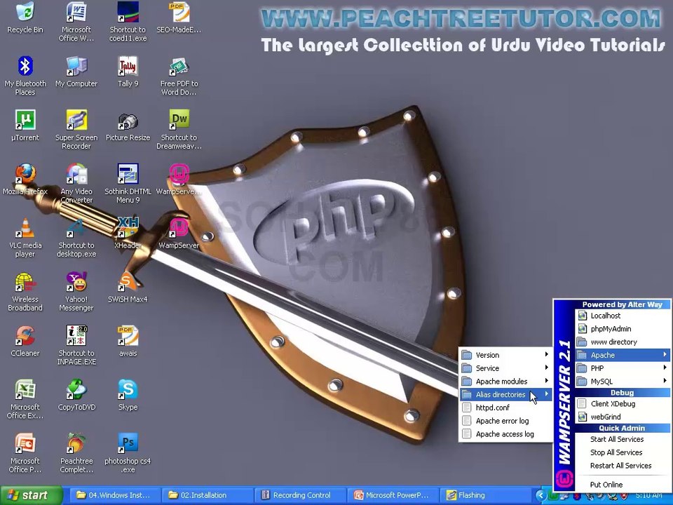Viewport: 673px width, 505px height.
Task: Open Client XDebug under Debug
Action: [x=623, y=404]
